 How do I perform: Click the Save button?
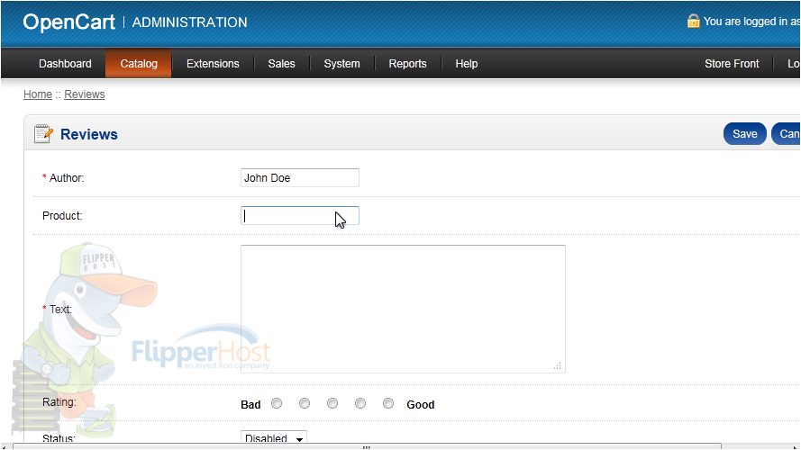745,134
